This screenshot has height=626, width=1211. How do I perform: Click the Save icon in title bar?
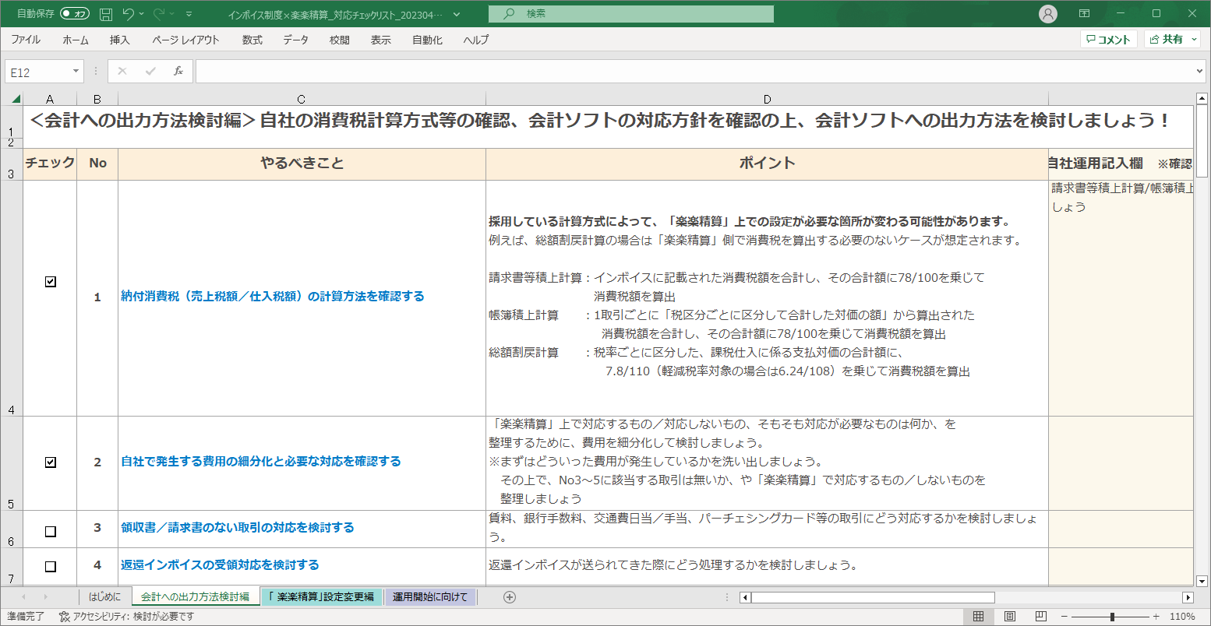pyautogui.click(x=106, y=14)
